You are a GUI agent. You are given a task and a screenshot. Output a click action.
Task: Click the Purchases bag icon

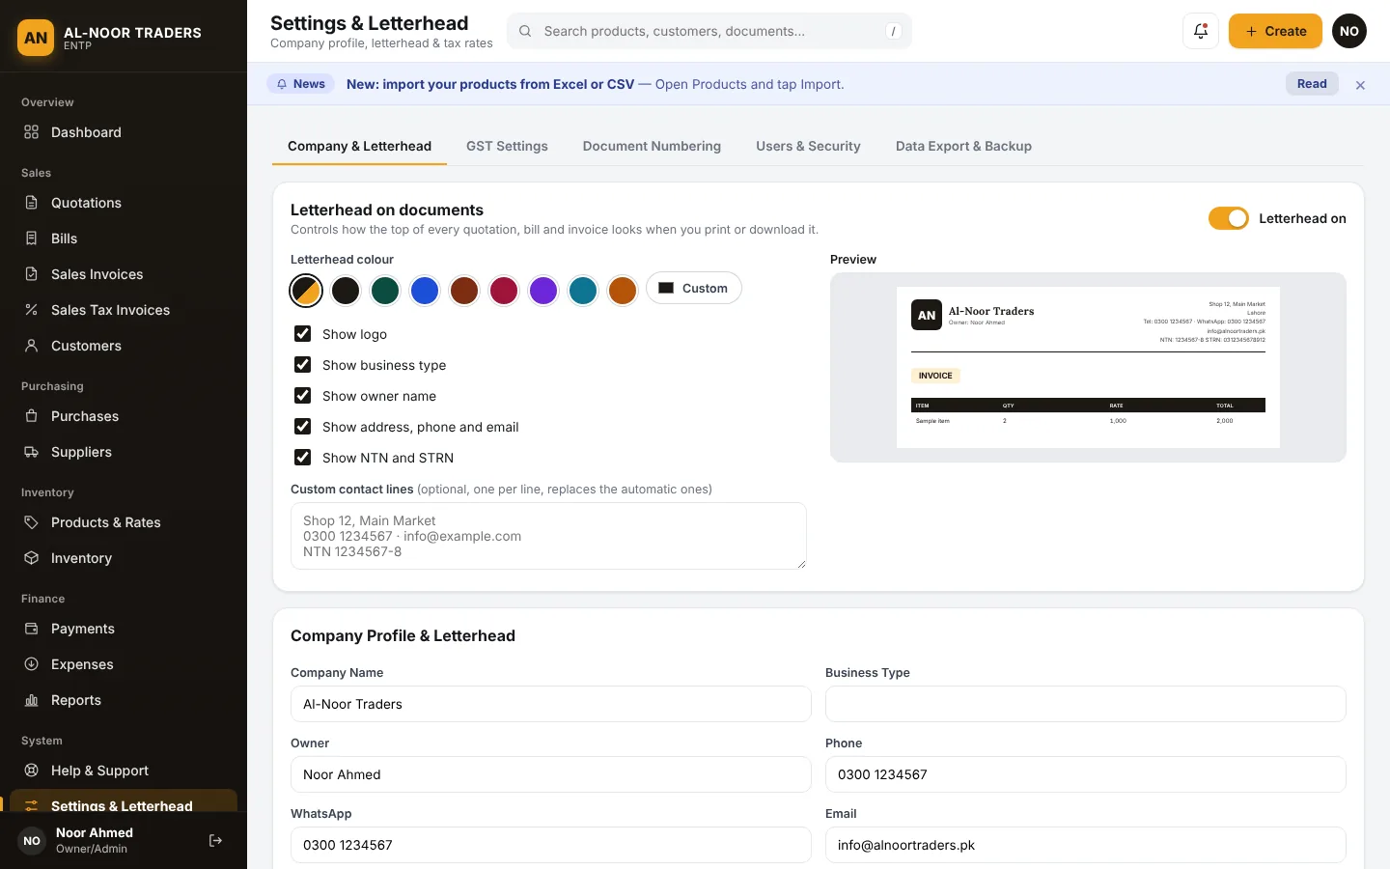pyautogui.click(x=31, y=416)
